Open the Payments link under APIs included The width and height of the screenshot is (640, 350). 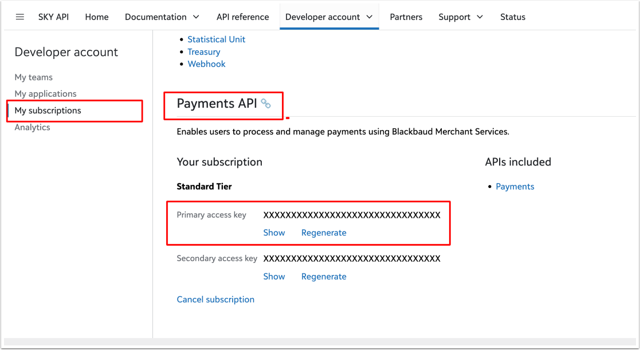pyautogui.click(x=515, y=186)
